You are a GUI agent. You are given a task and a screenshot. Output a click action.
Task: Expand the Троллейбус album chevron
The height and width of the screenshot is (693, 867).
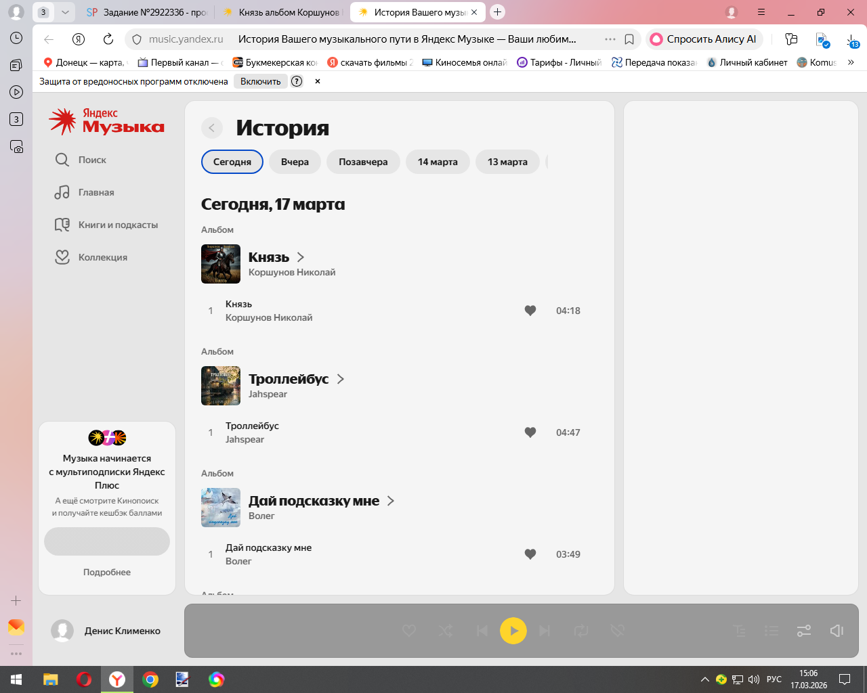341,379
